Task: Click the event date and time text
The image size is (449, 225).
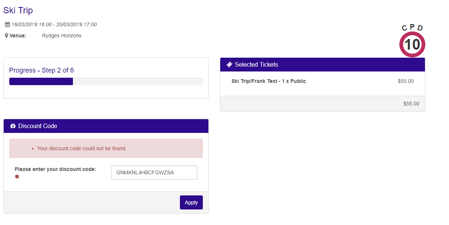Action: pyautogui.click(x=54, y=25)
